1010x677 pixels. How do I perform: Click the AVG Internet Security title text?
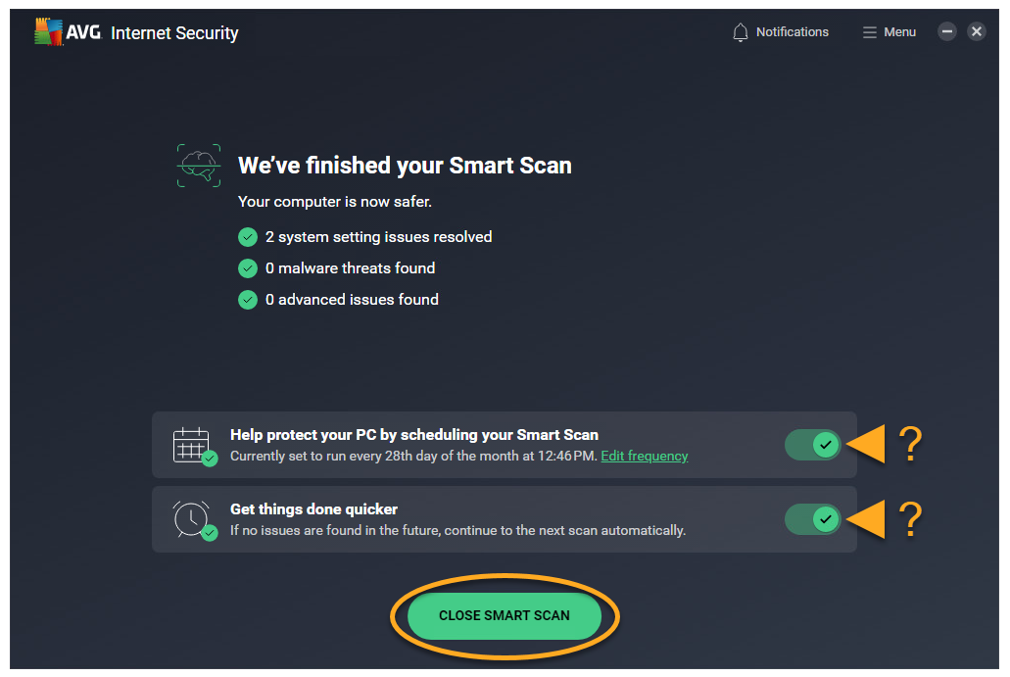[174, 33]
